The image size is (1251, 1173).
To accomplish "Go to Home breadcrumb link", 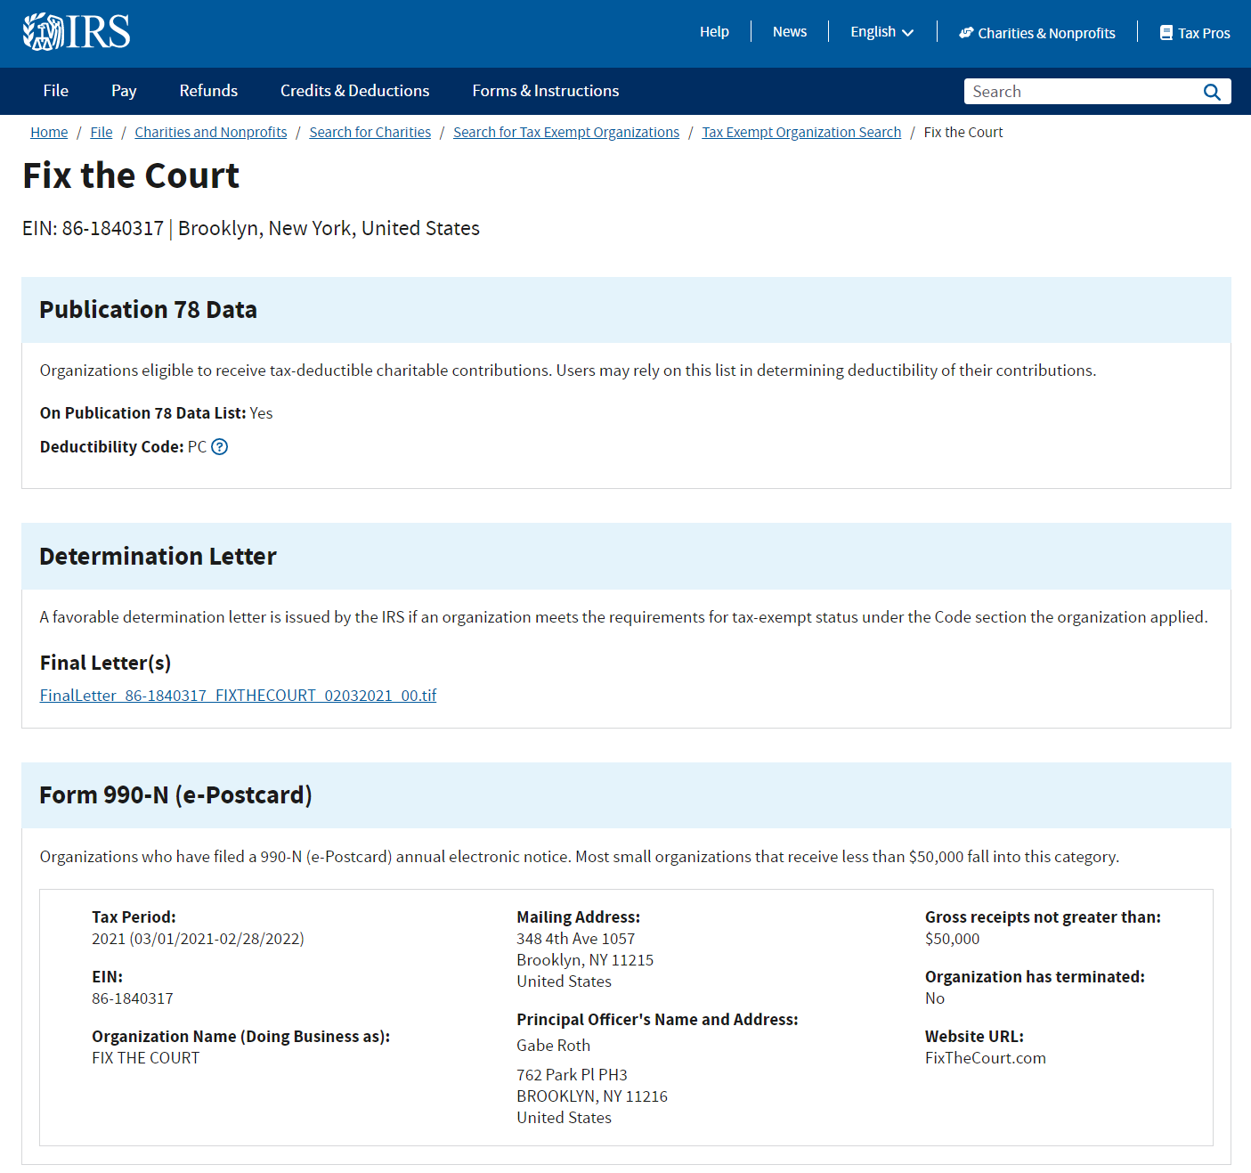I will (49, 133).
